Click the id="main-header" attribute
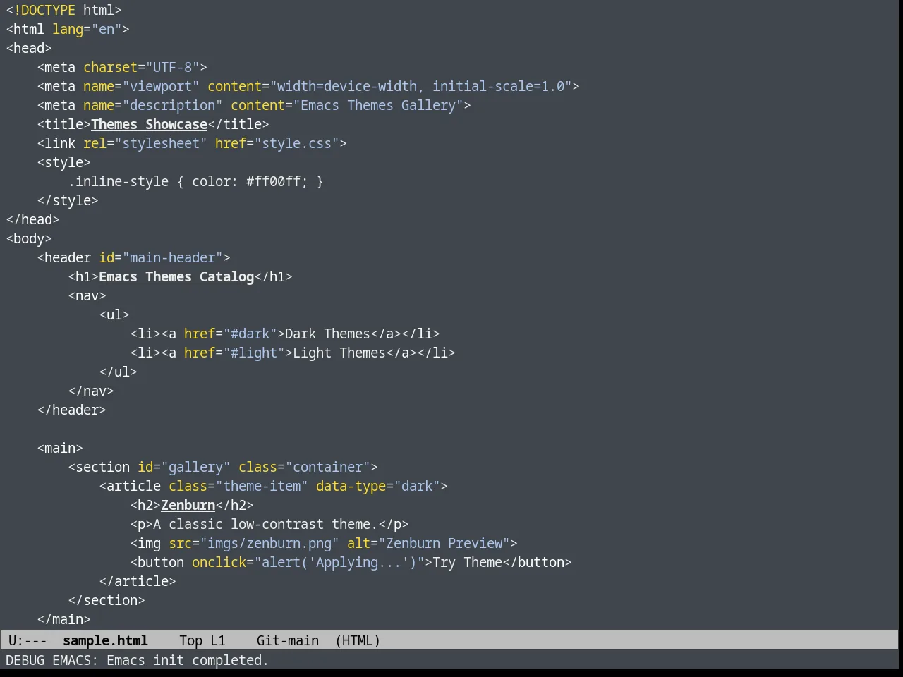Screen dimensions: 903x677 161,257
